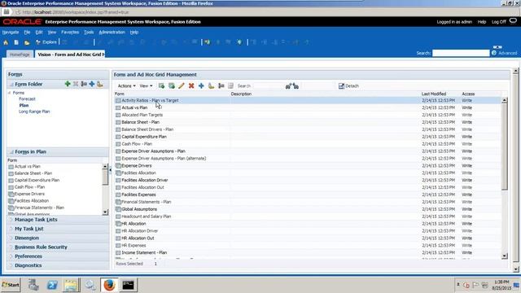Open the File menu

[27, 33]
